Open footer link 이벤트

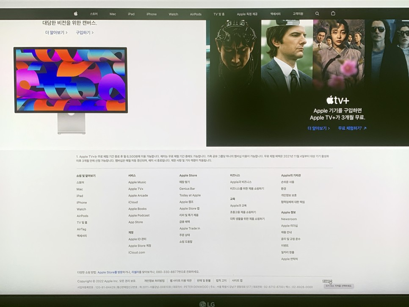point(285,246)
